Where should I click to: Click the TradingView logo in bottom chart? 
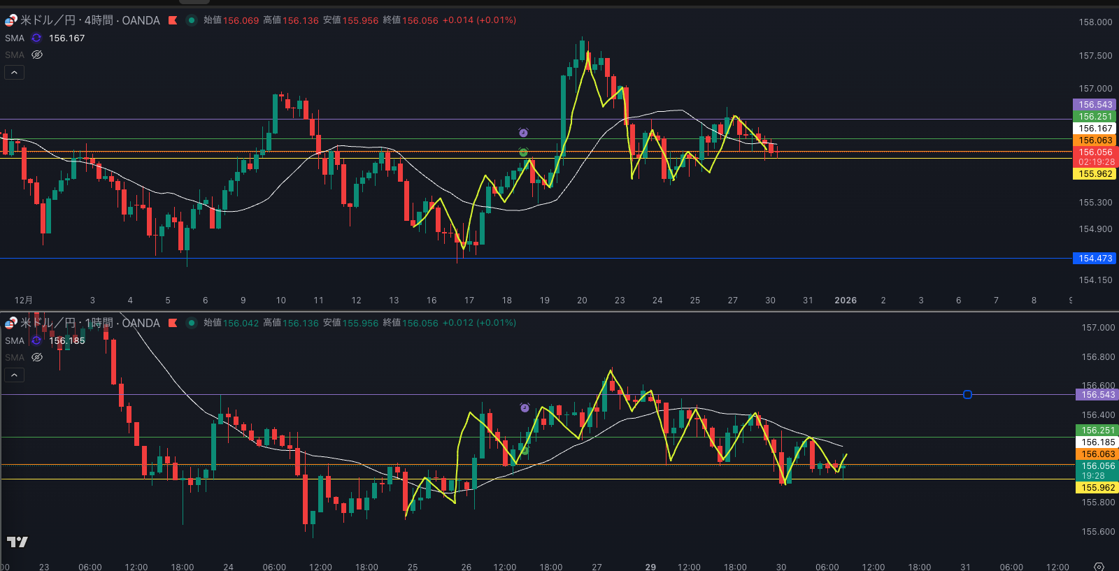tap(17, 542)
